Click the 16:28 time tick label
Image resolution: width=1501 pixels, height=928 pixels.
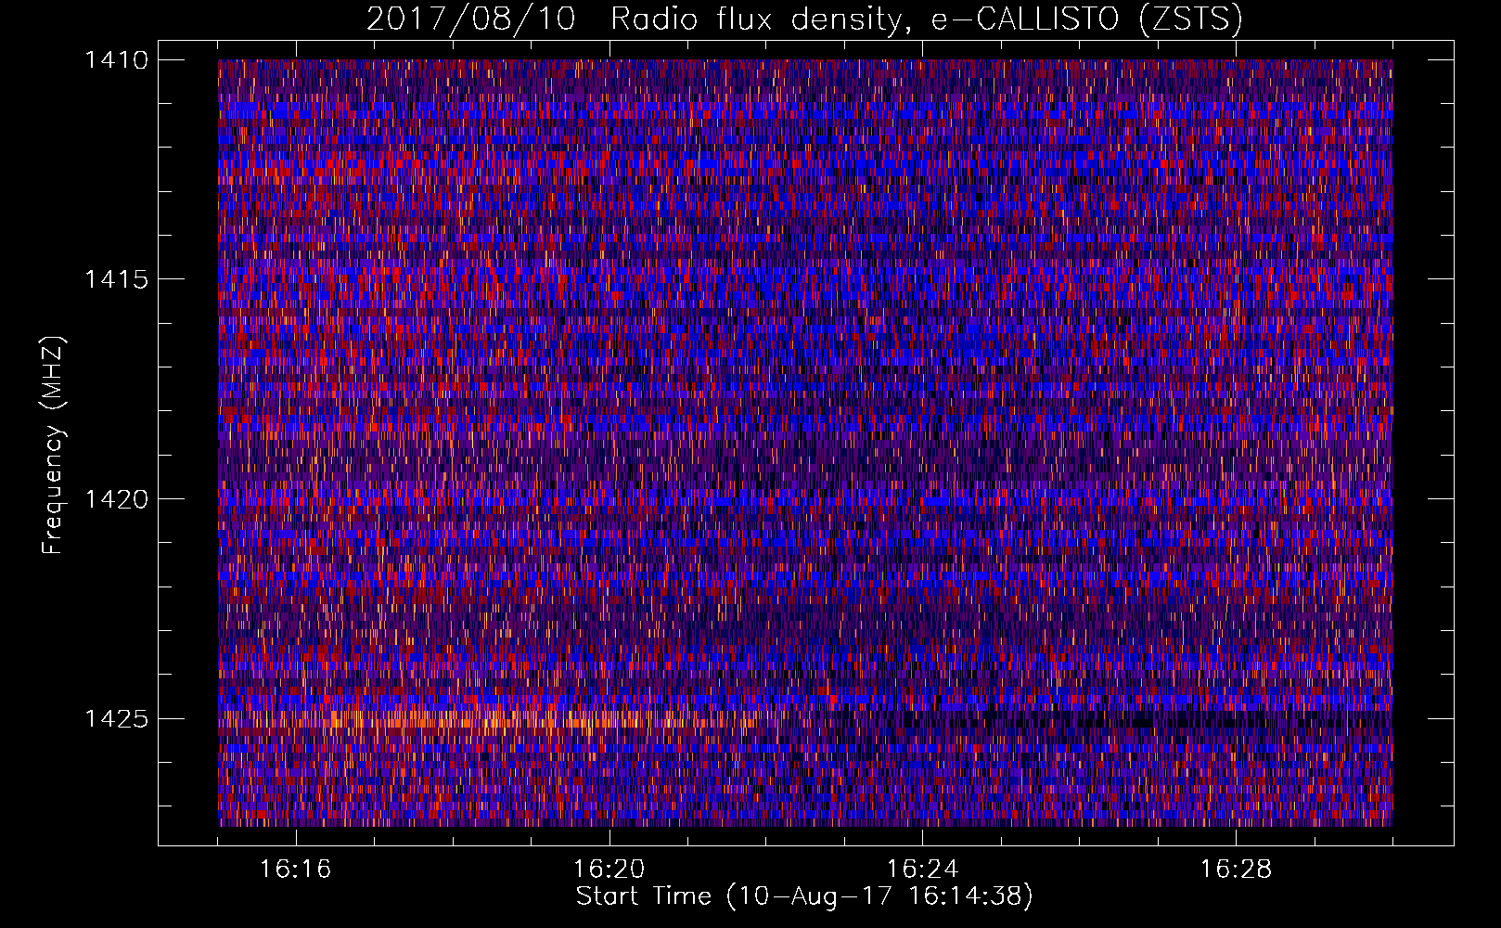point(1236,870)
